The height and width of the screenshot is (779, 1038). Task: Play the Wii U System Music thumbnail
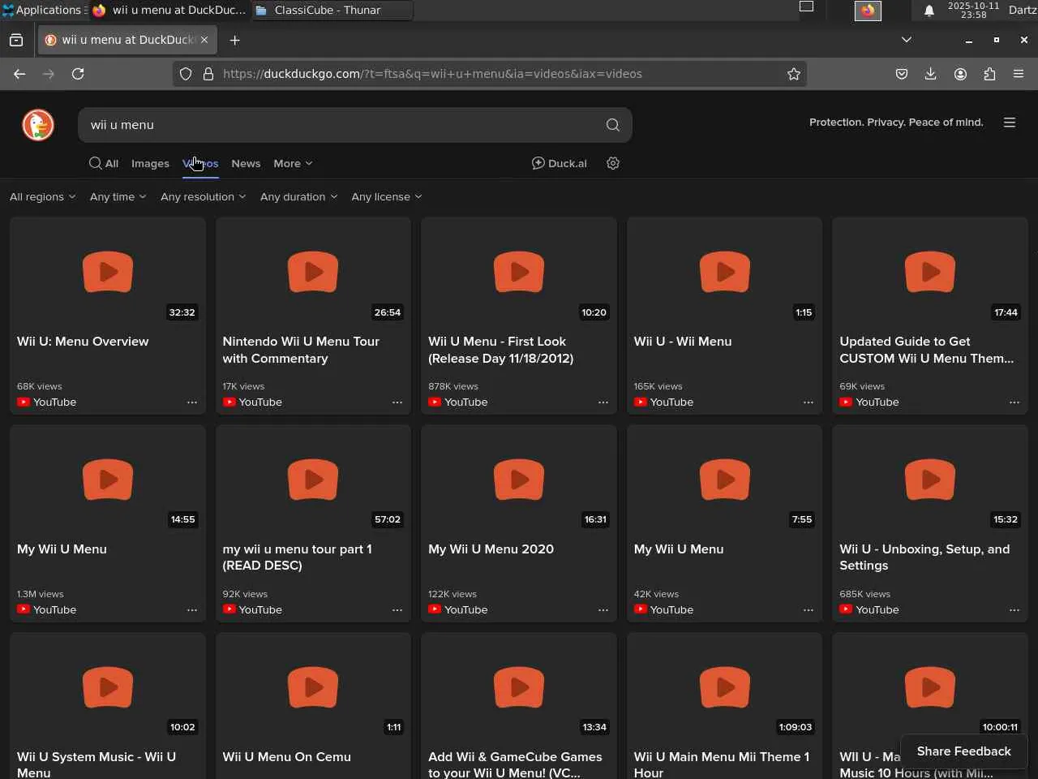pyautogui.click(x=108, y=687)
